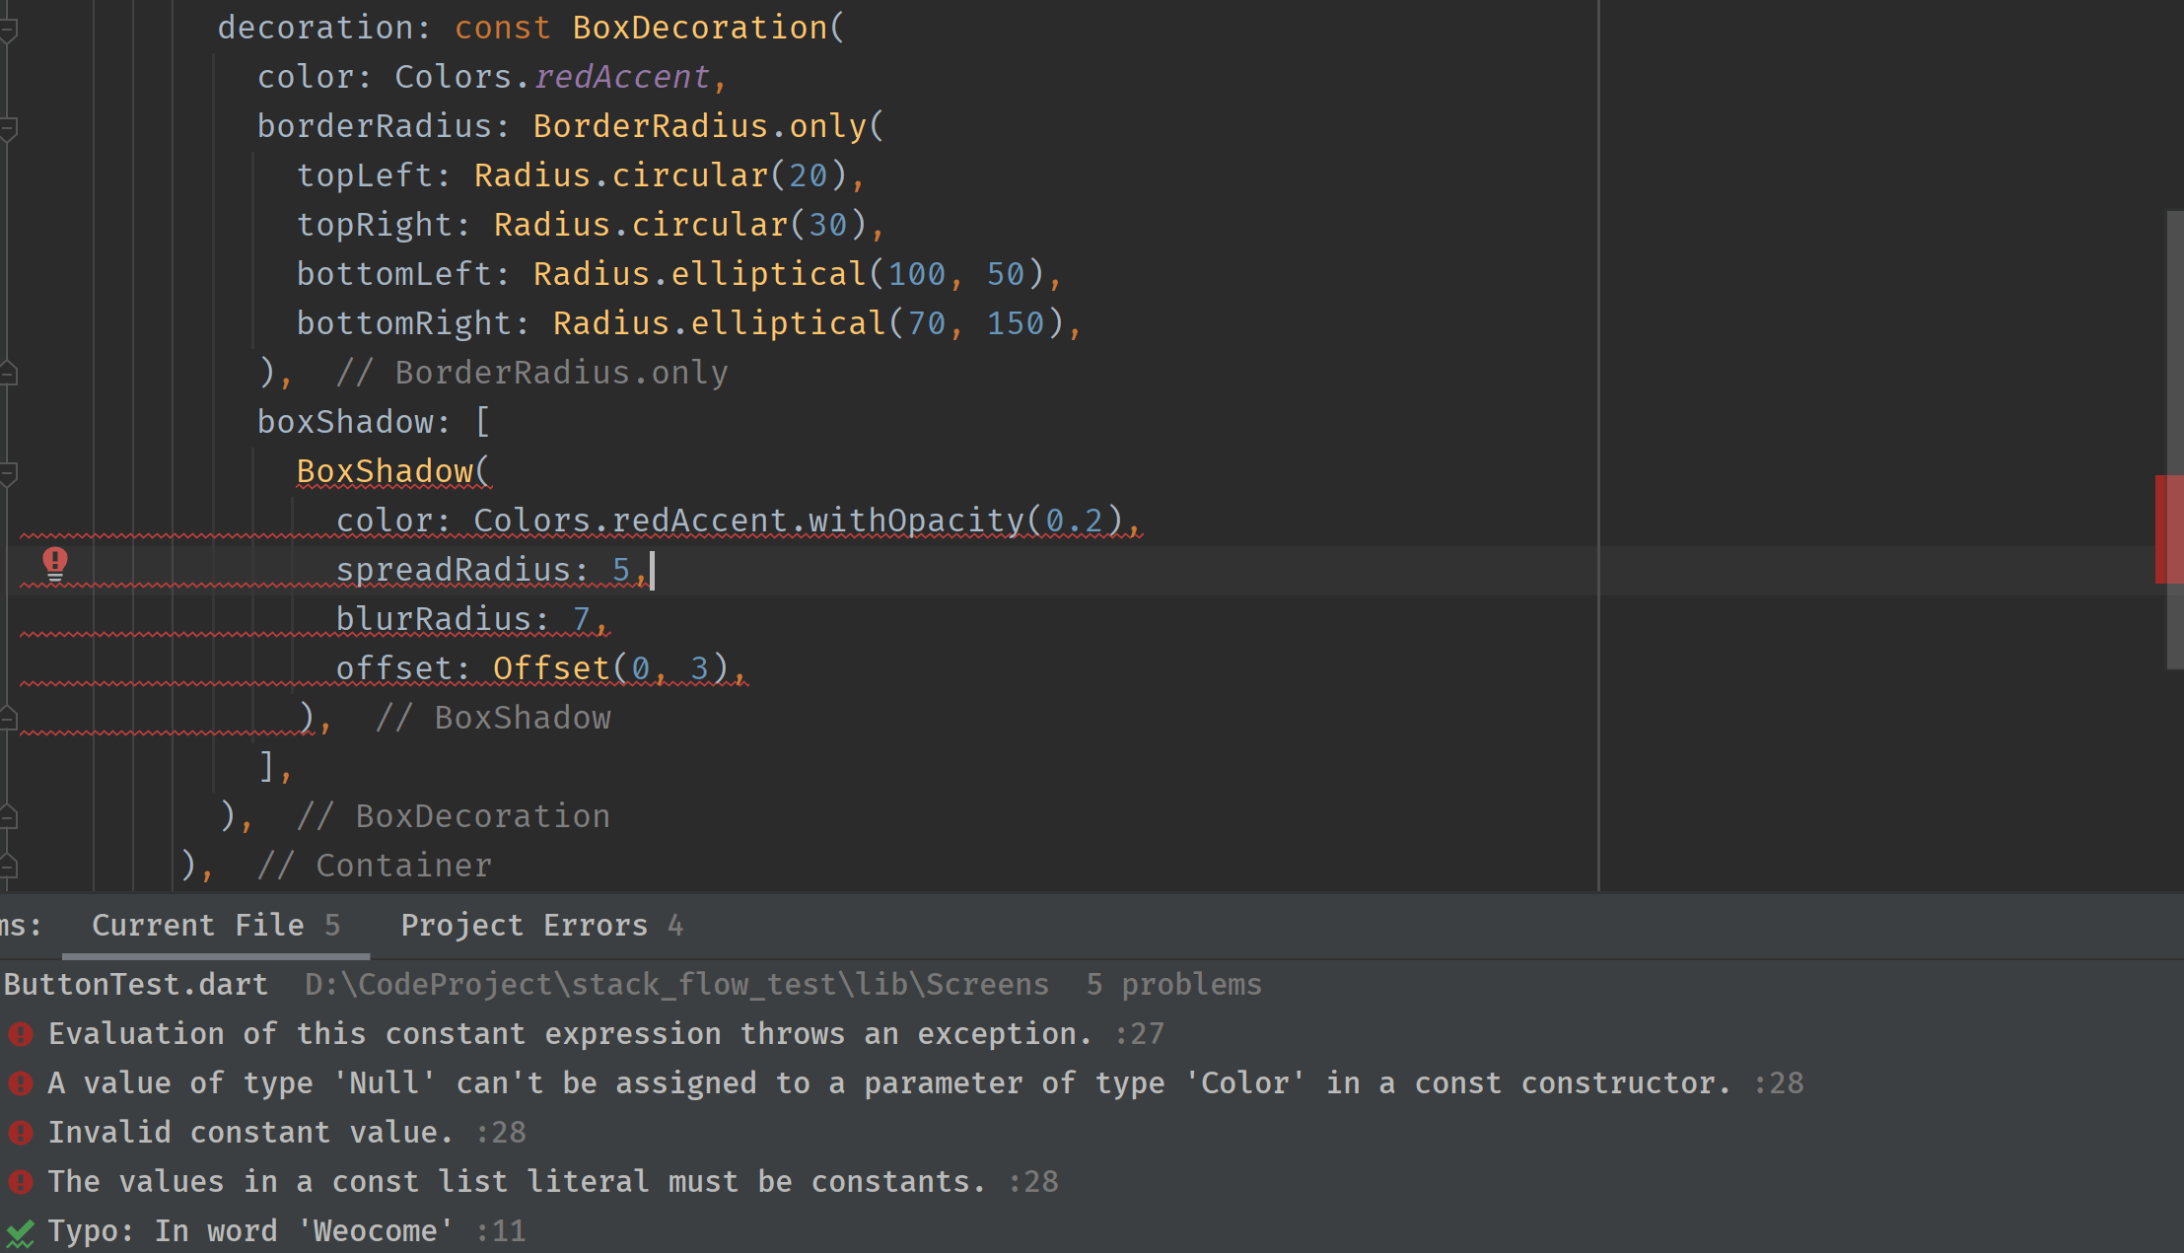Select the Typo 'Weocome' problem entry
The image size is (2184, 1253).
tap(250, 1231)
